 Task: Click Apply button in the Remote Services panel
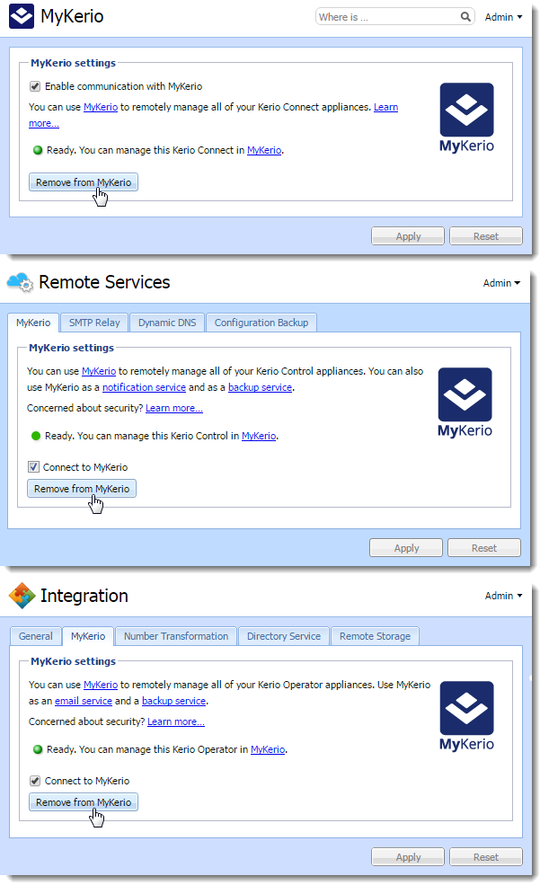tap(406, 547)
